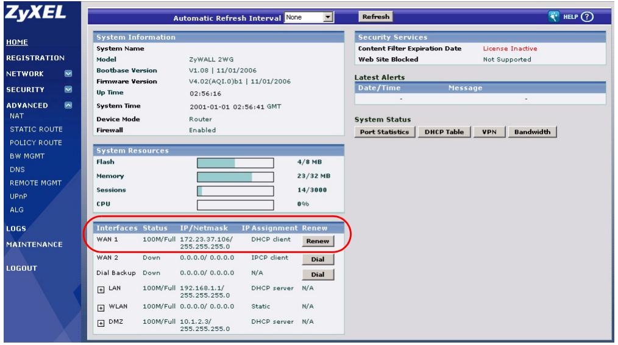Expand the SECURITY menu arrow icon
The width and height of the screenshot is (618, 345).
coord(68,89)
